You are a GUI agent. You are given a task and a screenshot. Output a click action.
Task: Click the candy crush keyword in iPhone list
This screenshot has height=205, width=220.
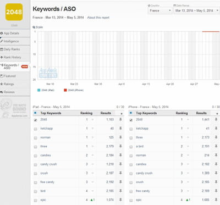(x=144, y=173)
